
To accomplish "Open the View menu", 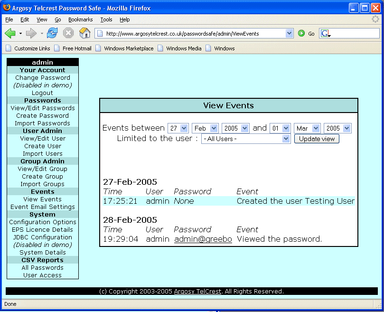I will coord(42,19).
